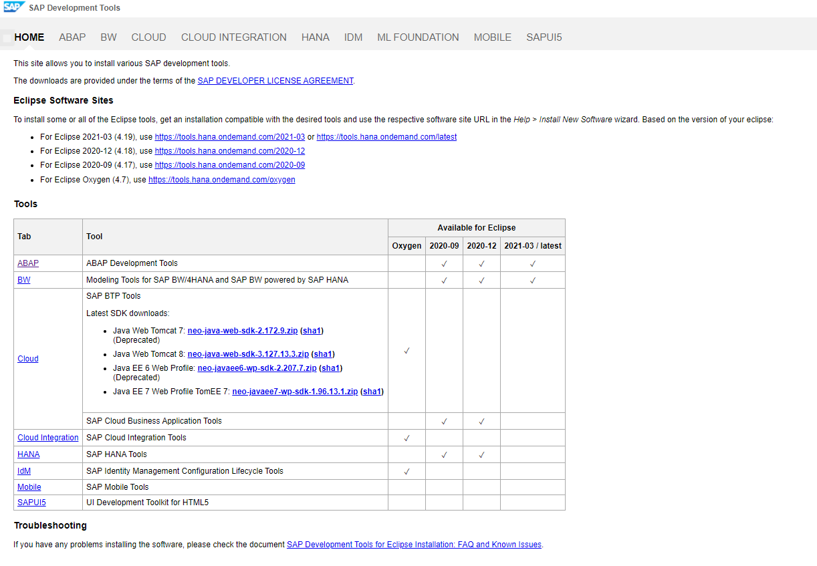Download neo-java-web-sdk-2.172.9.zip
817x566 pixels.
click(x=243, y=331)
